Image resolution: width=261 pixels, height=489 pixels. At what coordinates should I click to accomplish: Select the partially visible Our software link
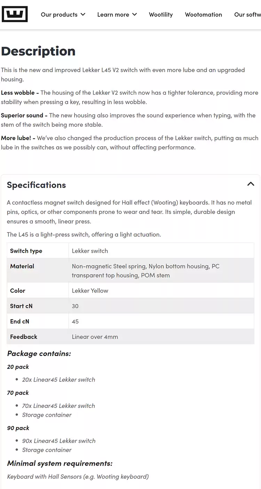coord(247,15)
